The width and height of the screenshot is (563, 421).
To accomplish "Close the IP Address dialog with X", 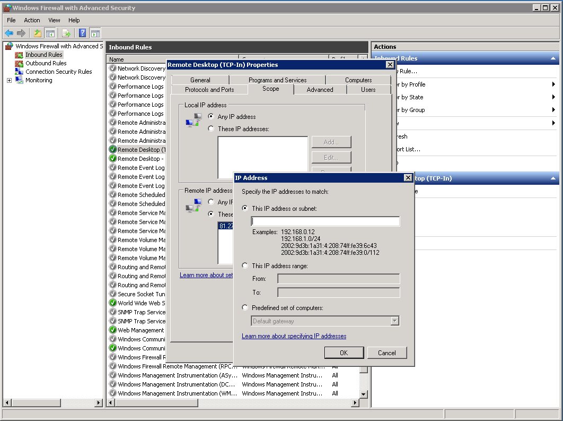I will 408,178.
